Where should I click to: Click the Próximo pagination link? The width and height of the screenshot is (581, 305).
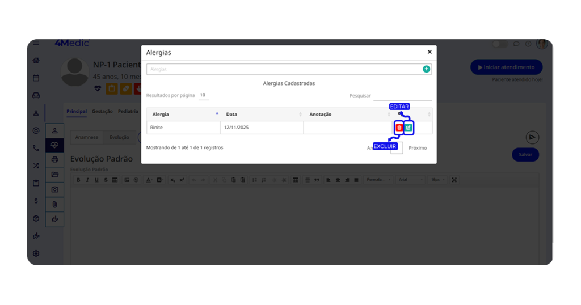(418, 148)
